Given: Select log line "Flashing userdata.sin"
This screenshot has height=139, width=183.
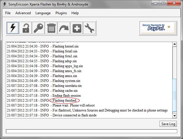Looking at the screenshot, I should 44,86.
